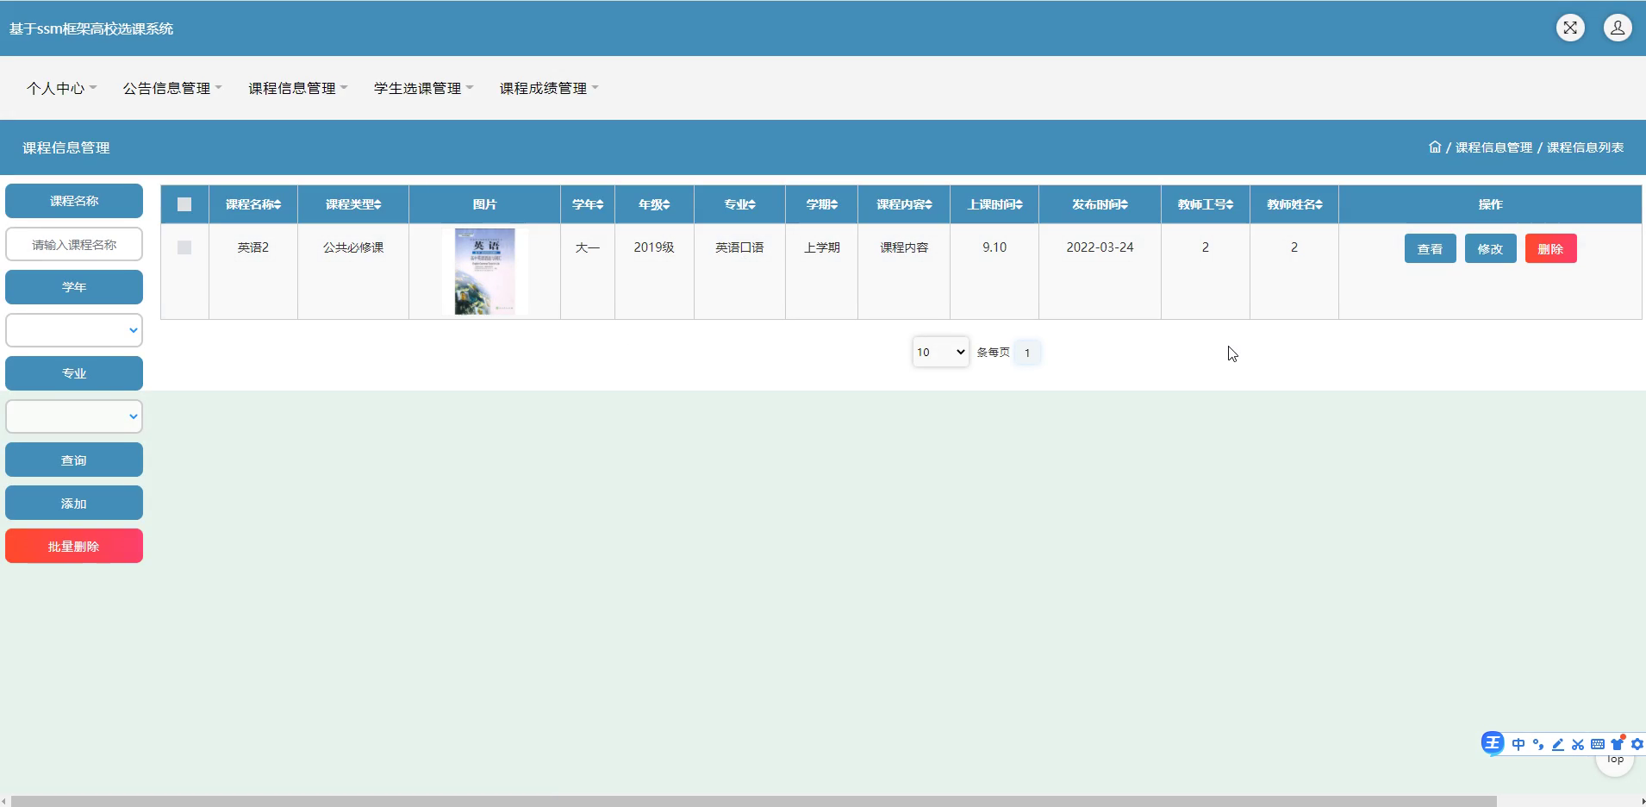Open the 英语 textbook cover thumbnail
1646x807 pixels.
484,272
